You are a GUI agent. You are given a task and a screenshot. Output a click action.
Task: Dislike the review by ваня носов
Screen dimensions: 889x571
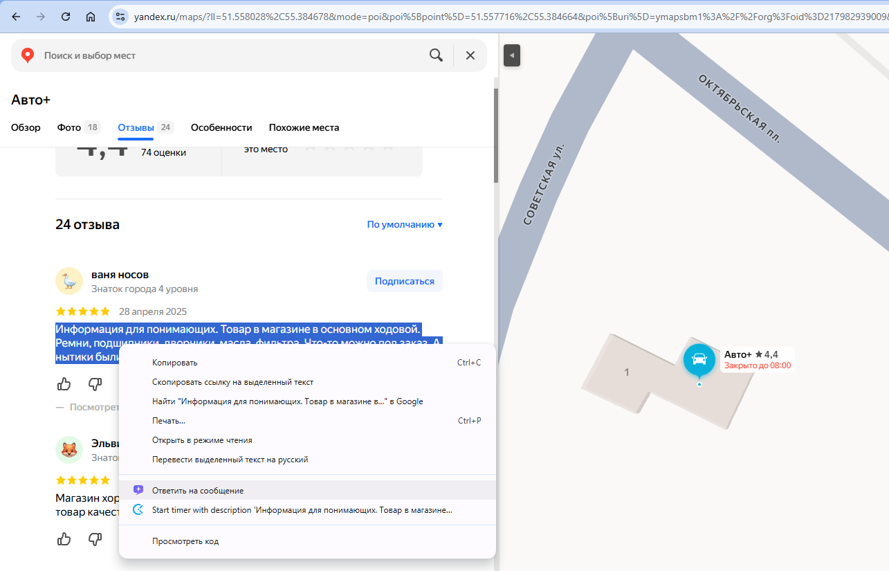tap(95, 384)
